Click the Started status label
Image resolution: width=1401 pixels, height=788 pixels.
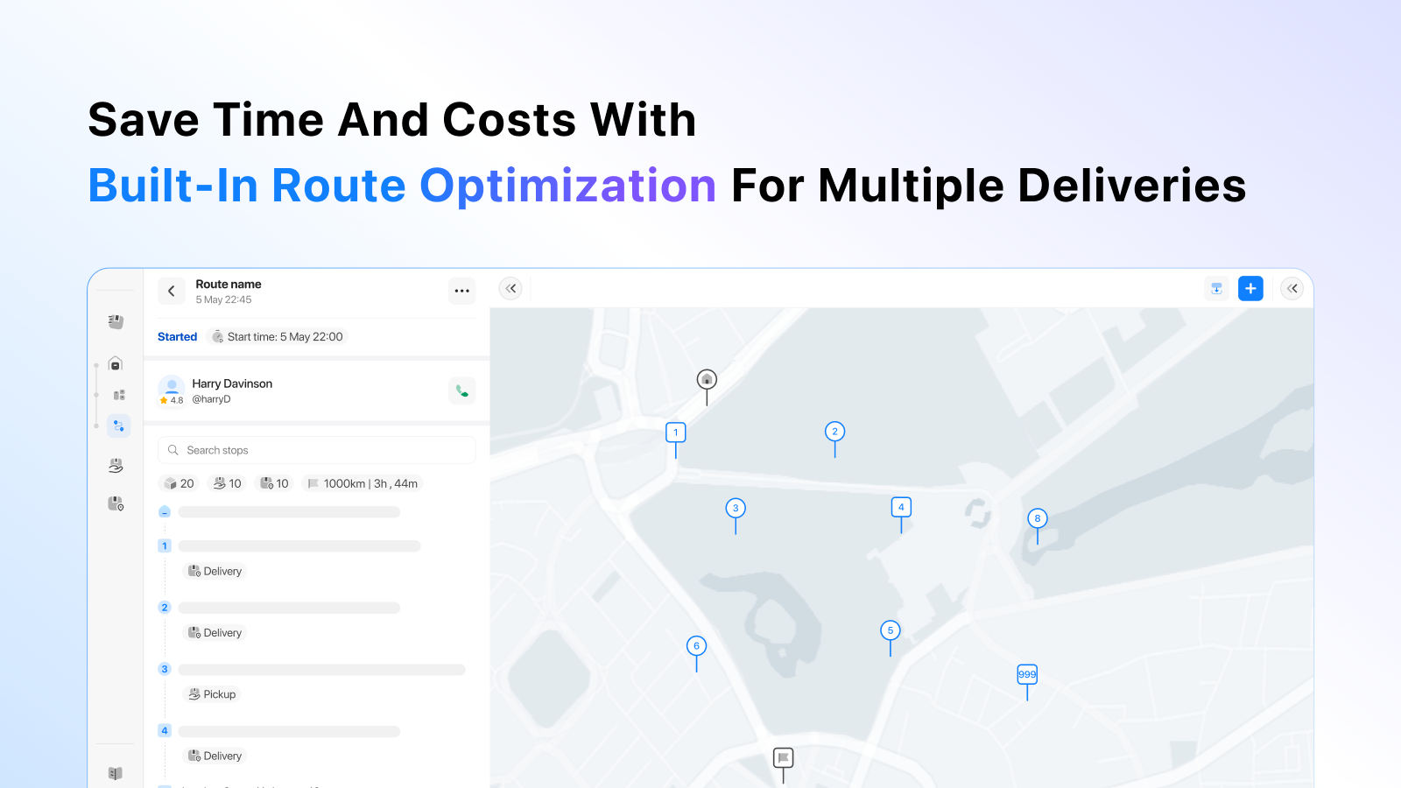pos(177,337)
